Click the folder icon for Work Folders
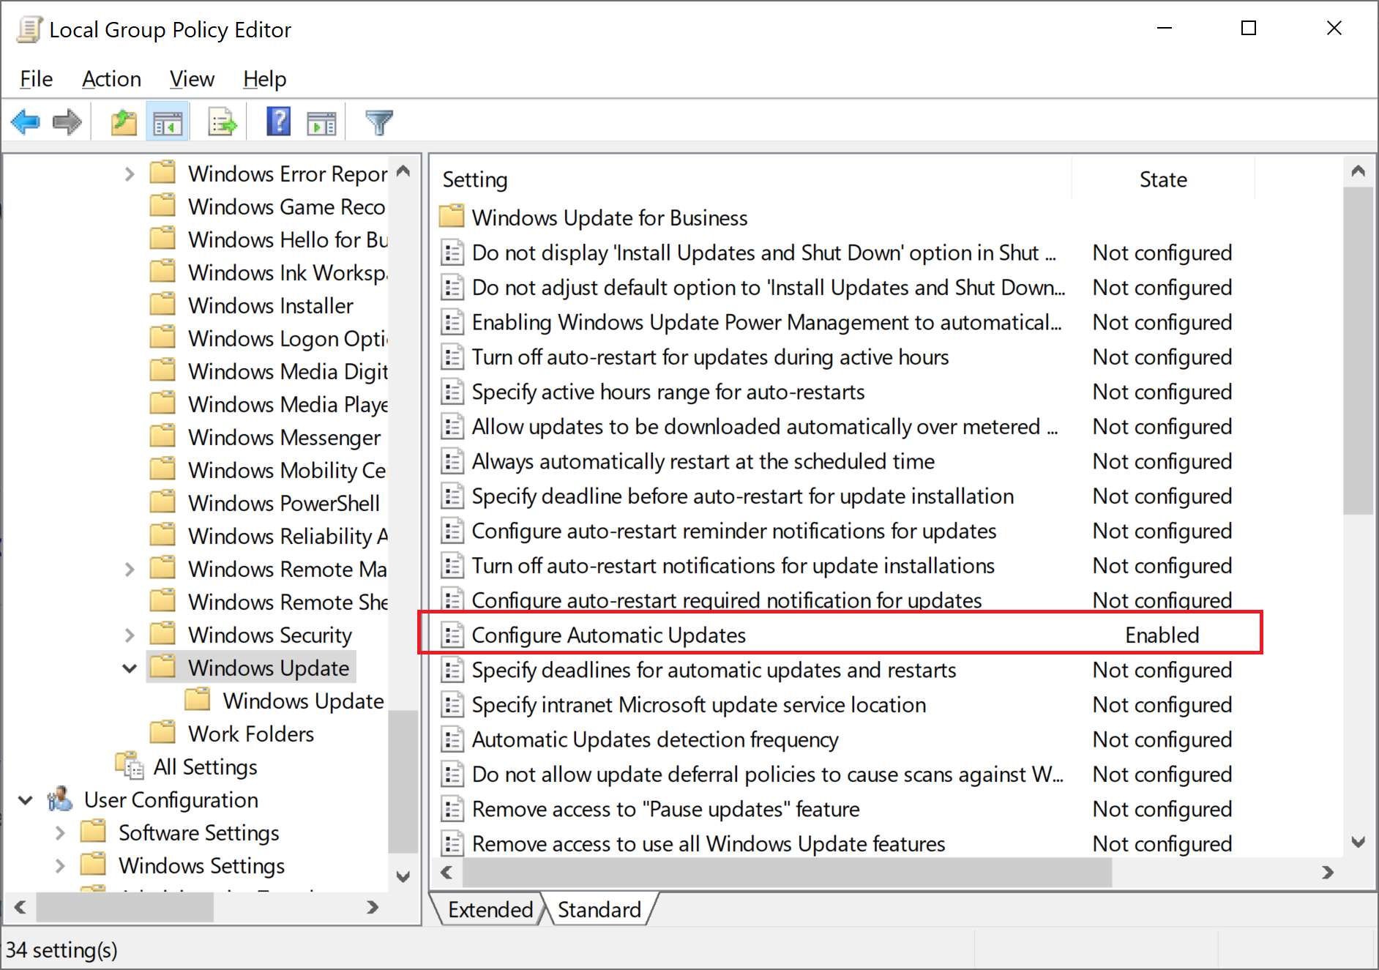 (162, 732)
